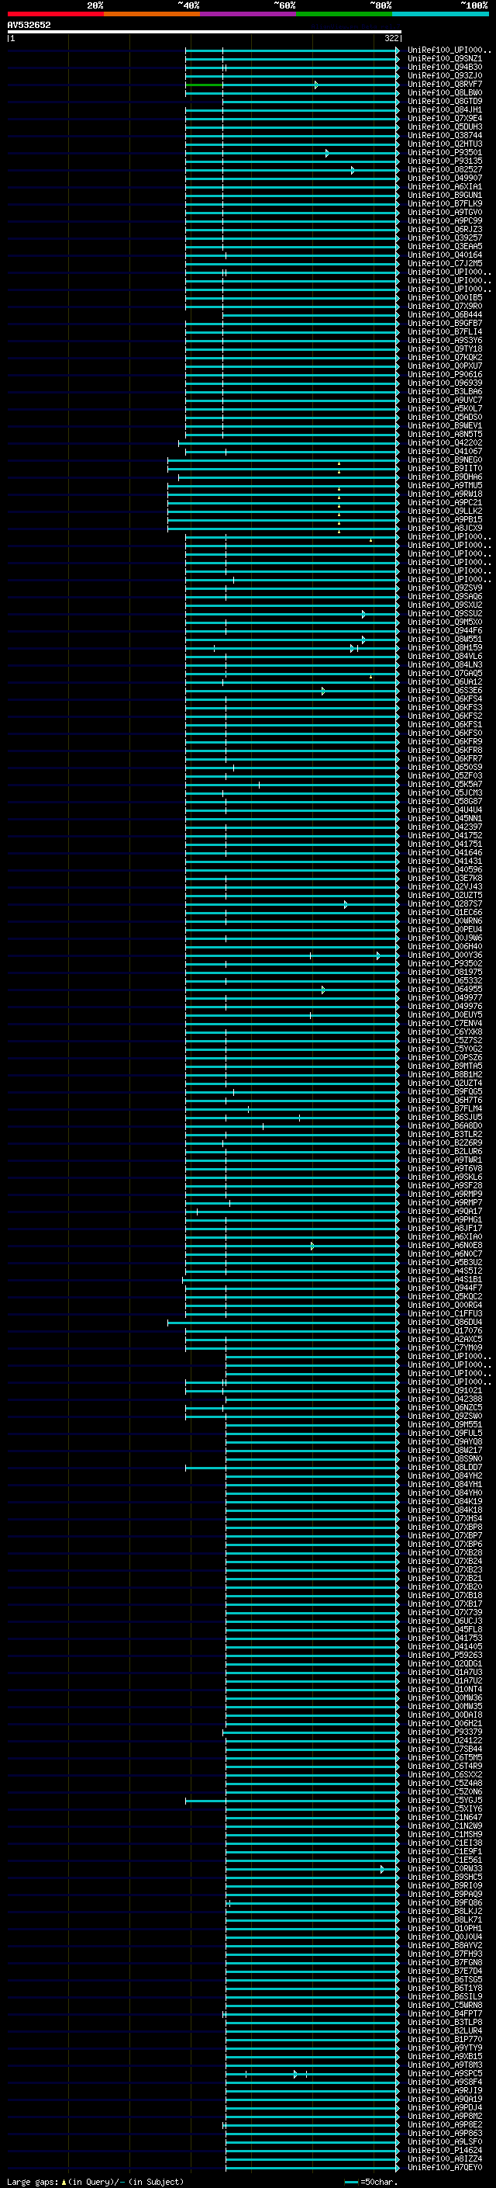Open the UniRef100_Q93ZJ0 entry
The image size is (496, 2188).
point(444,75)
